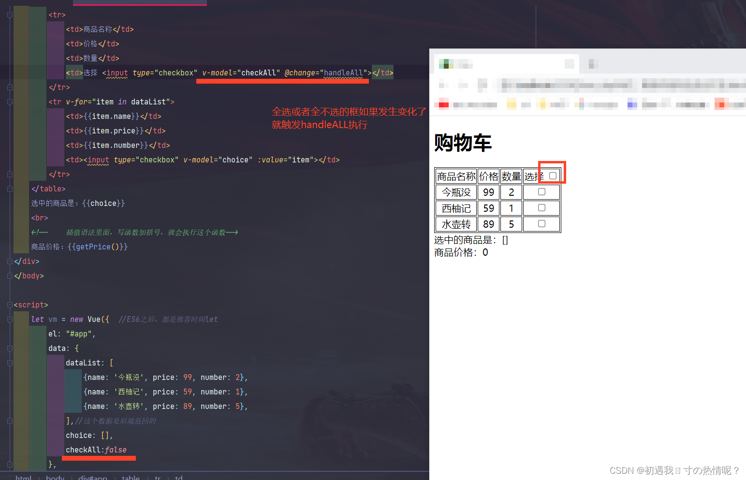Click the <td>数量</td> code line
Viewport: 746px width, 480px height.
pyautogui.click(x=92, y=58)
